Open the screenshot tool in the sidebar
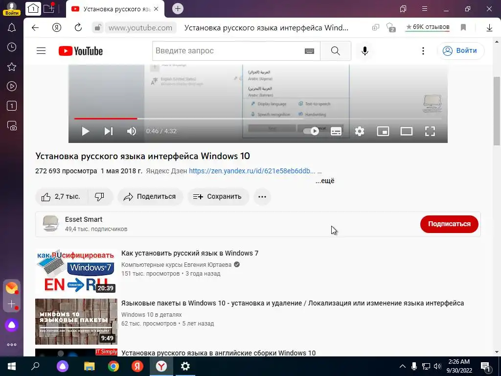This screenshot has height=376, width=501. (12, 125)
